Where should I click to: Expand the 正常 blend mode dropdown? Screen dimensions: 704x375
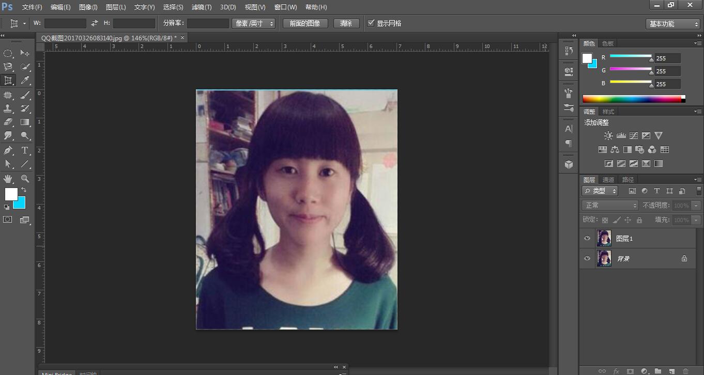pyautogui.click(x=610, y=206)
